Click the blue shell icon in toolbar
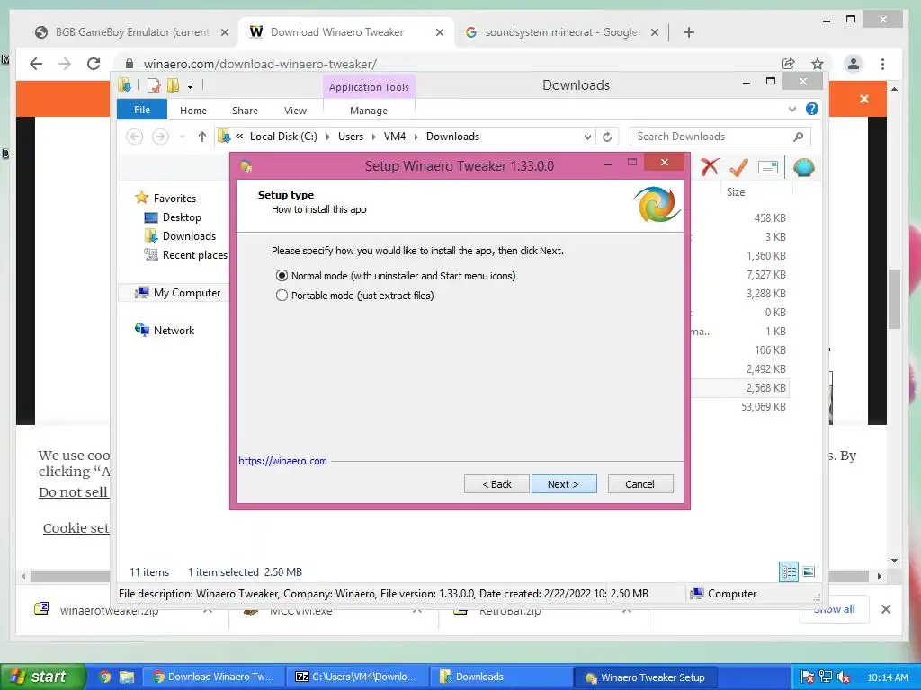 coord(803,168)
